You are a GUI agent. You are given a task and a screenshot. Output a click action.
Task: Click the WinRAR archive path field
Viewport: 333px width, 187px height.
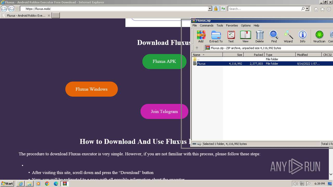(269, 48)
